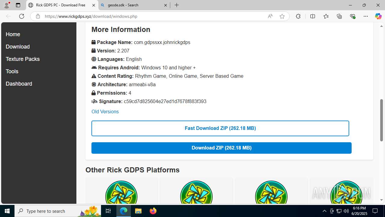Click the Refresh page button
Image resolution: width=385 pixels, height=217 pixels.
22,16
